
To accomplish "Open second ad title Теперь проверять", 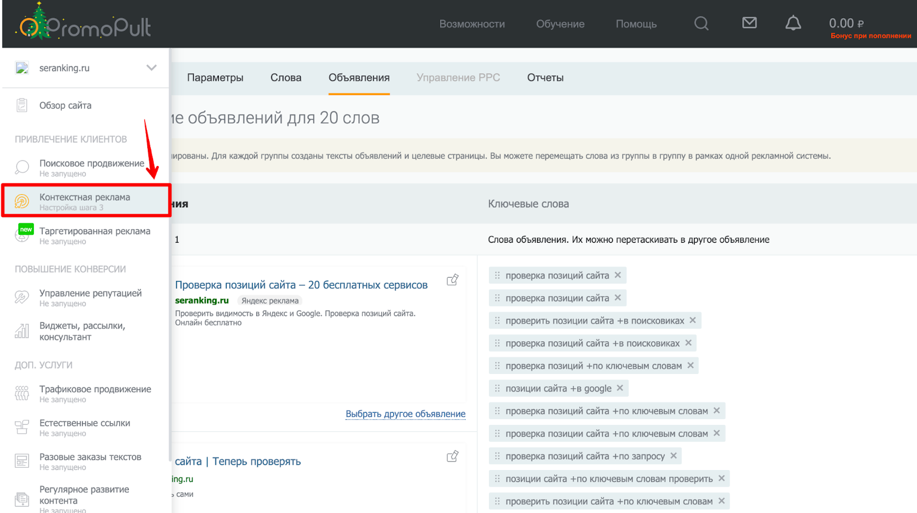I will (238, 461).
